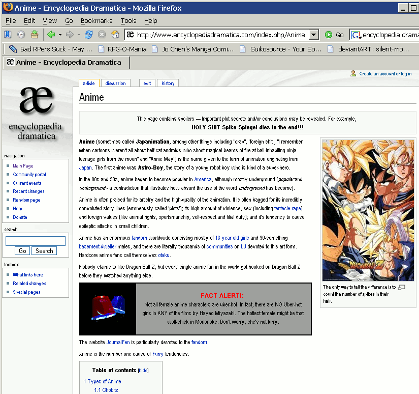Click the ae site icon in address bar

tap(130, 35)
